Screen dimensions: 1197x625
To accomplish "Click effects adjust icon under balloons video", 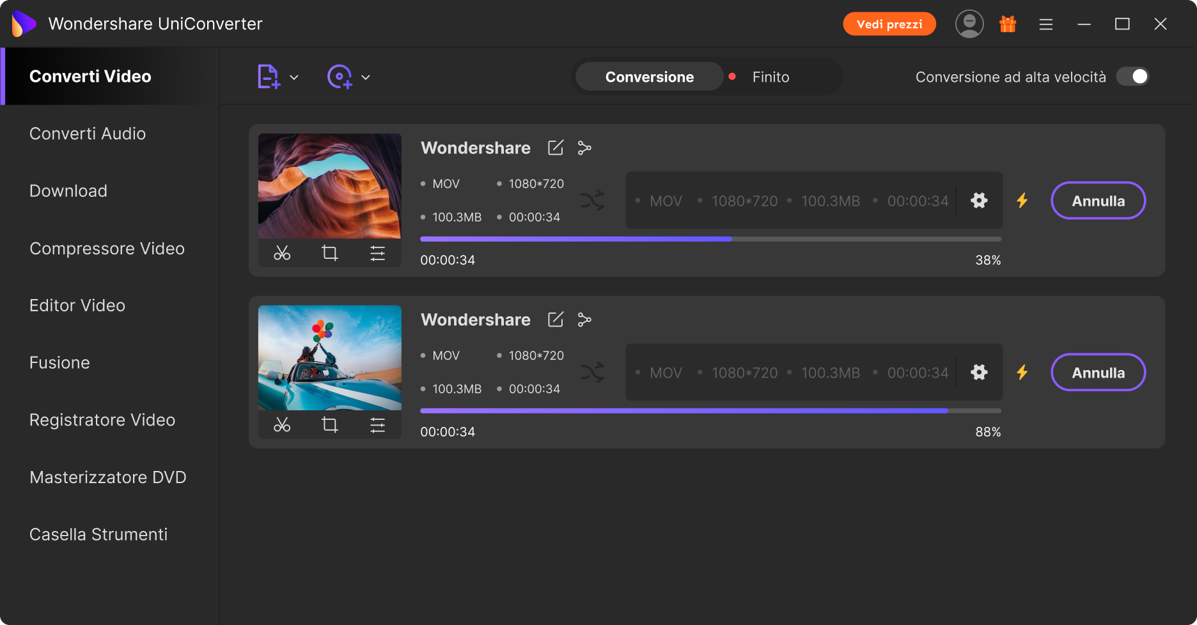I will [378, 425].
